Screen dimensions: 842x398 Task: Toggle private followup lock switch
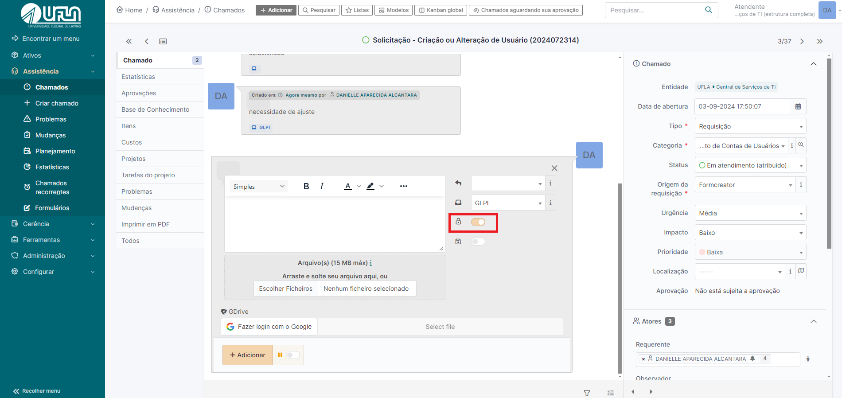478,222
